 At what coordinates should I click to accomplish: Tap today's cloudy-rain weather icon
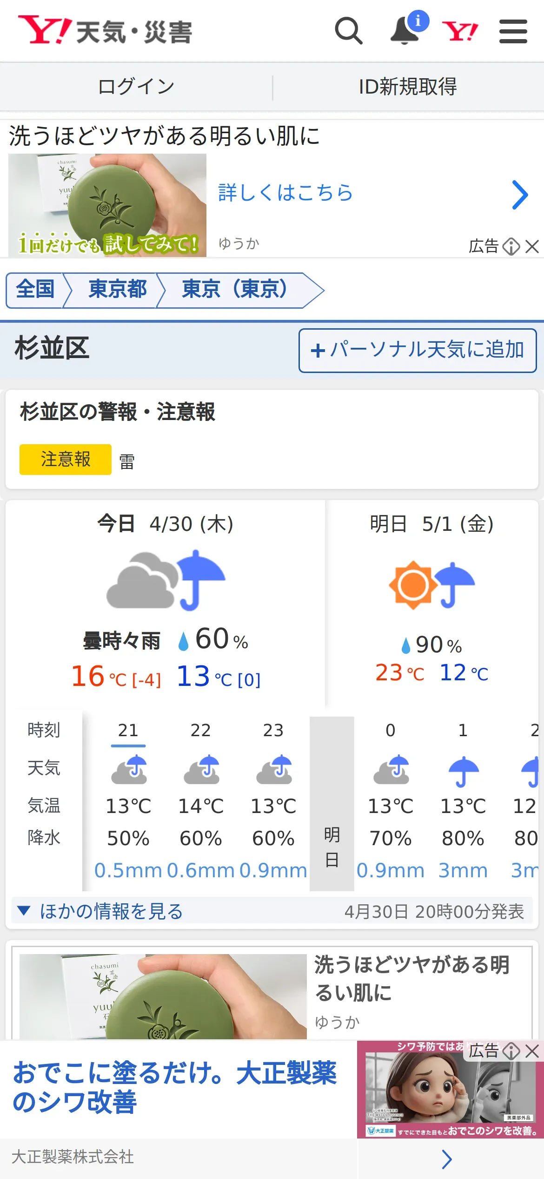(166, 580)
